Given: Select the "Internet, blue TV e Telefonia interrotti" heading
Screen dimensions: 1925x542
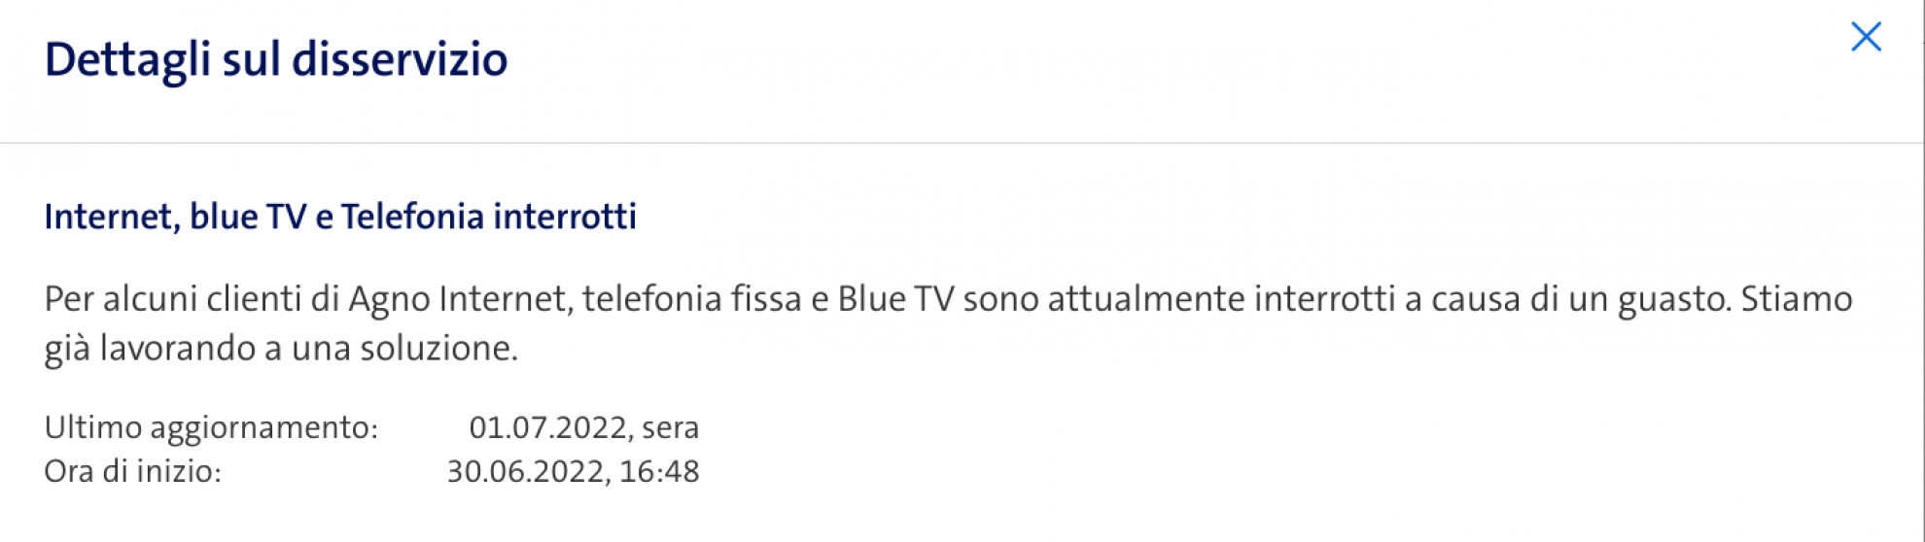Looking at the screenshot, I should coord(340,216).
